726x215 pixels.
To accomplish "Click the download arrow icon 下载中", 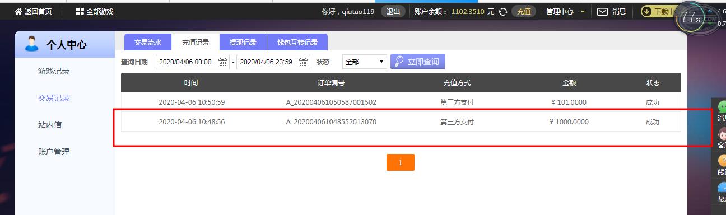I will click(646, 11).
